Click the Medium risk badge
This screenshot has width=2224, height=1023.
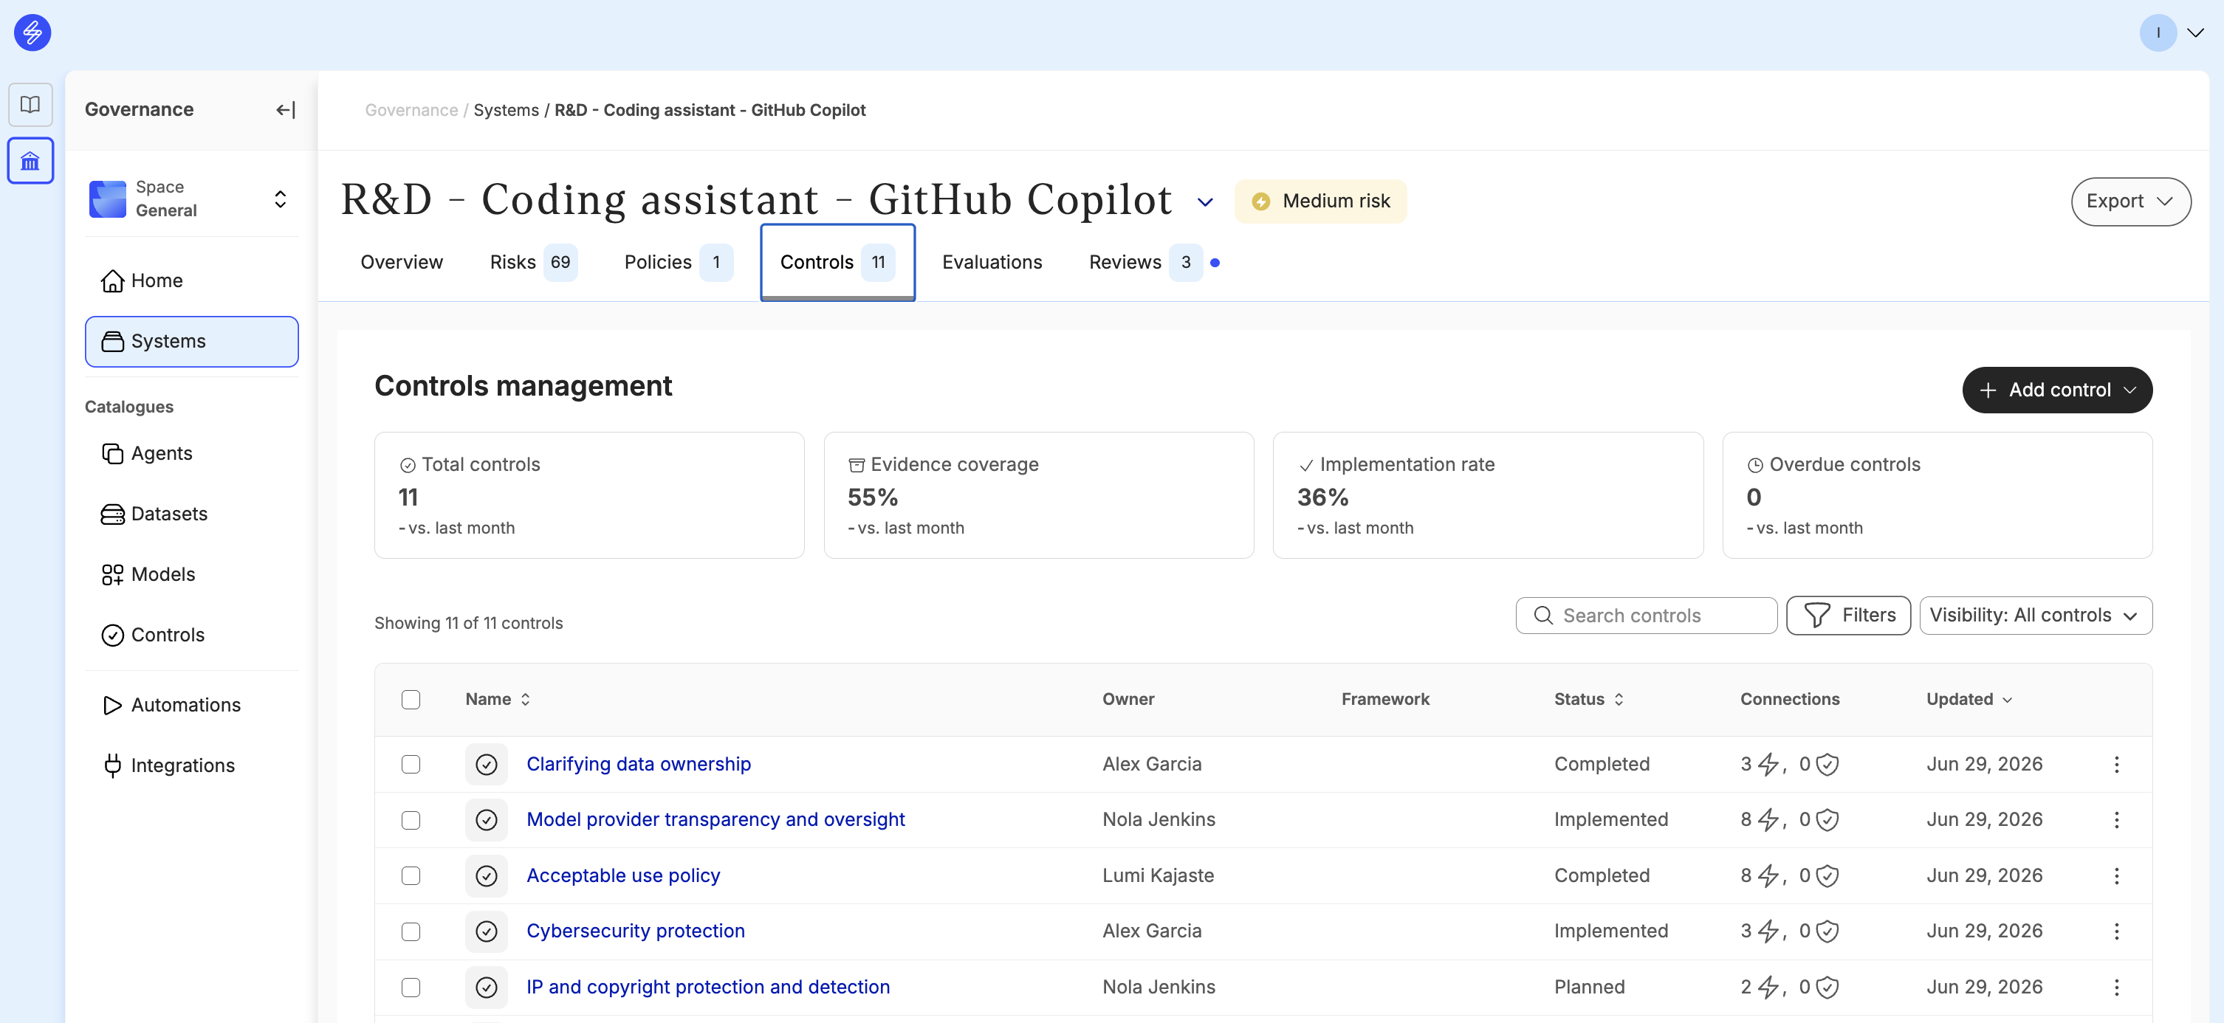tap(1320, 201)
